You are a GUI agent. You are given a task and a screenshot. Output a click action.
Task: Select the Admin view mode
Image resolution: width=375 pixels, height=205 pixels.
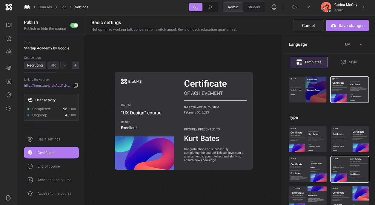(233, 7)
